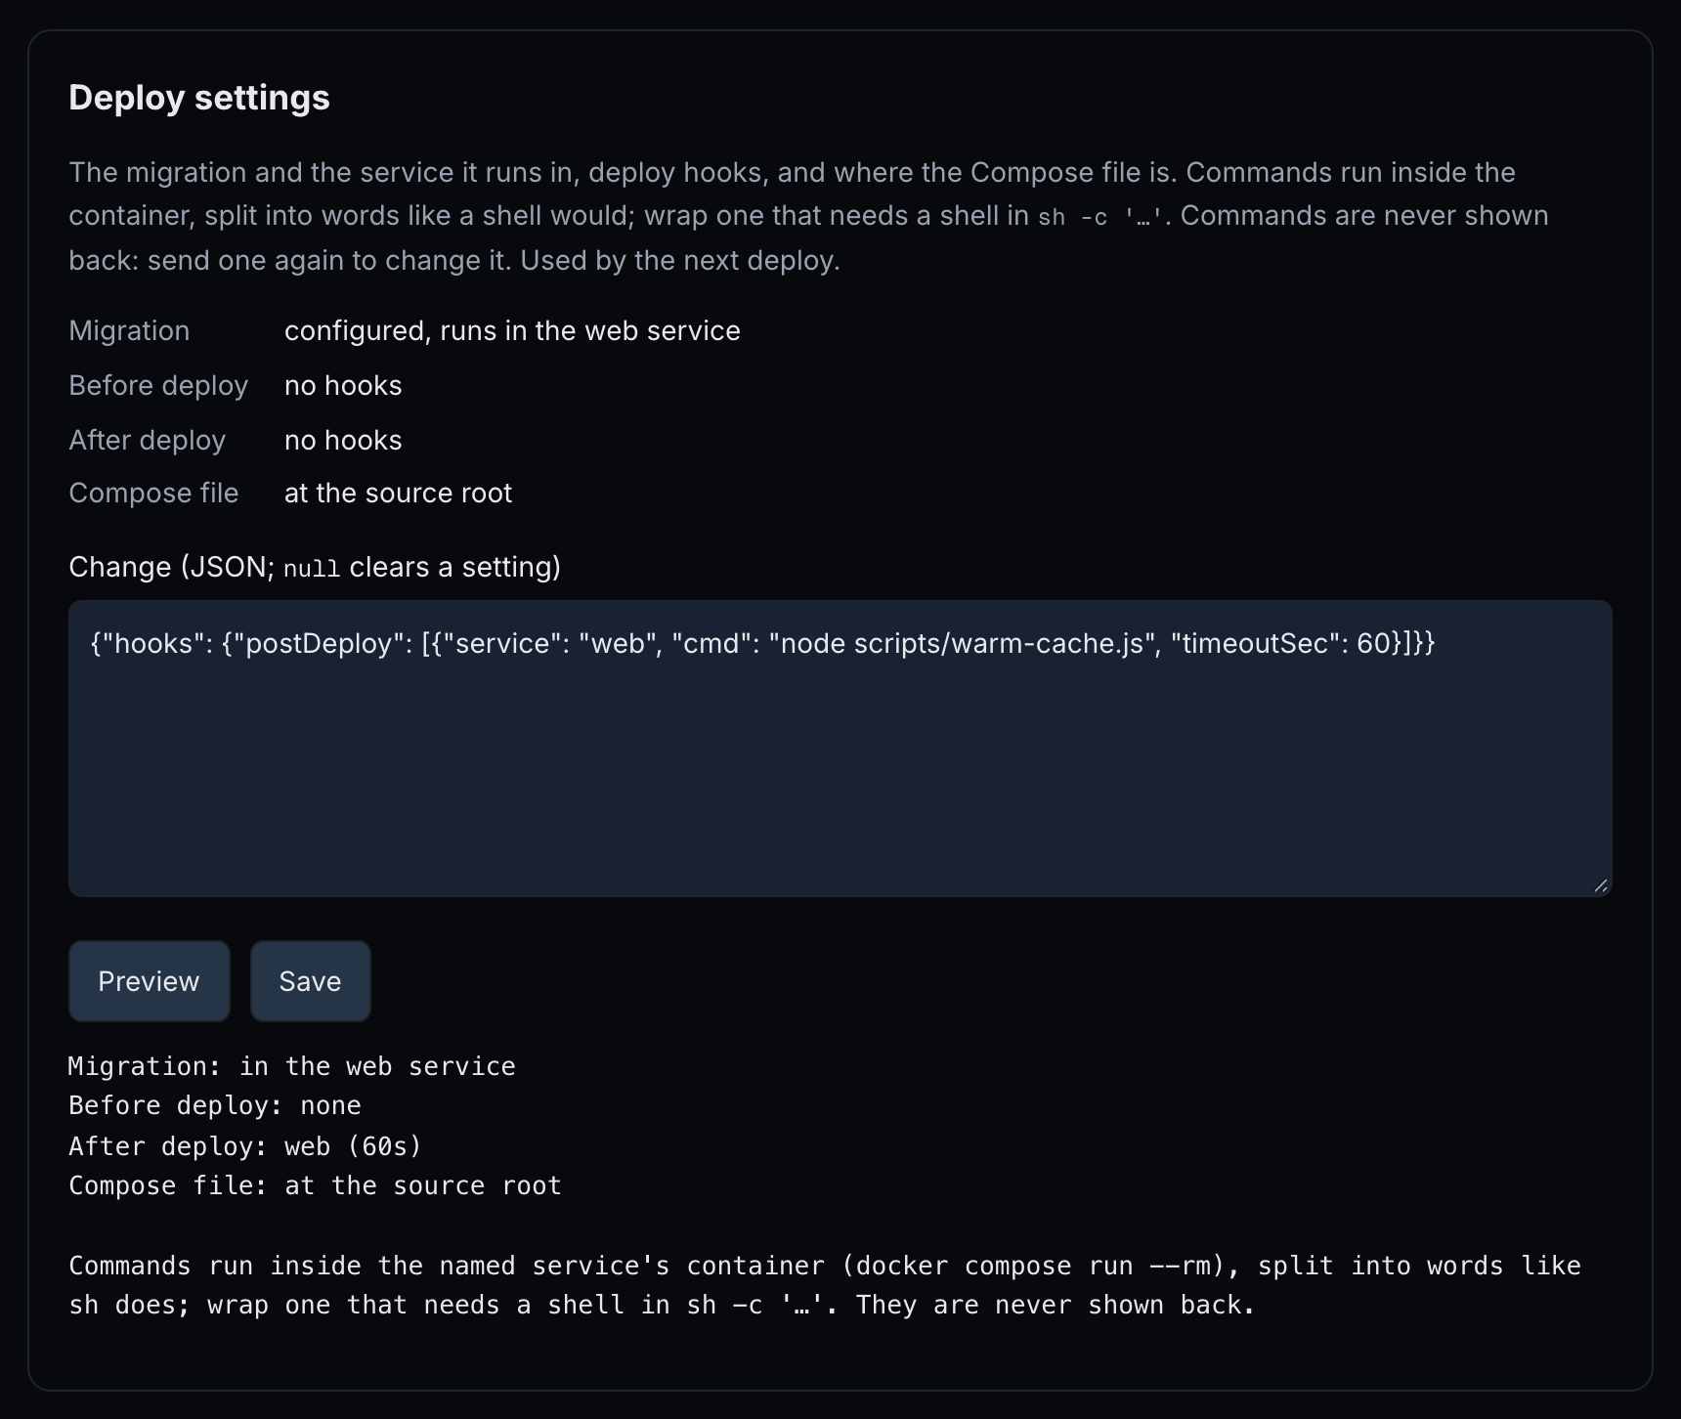Click preview line 'Before deploy: none'
The image size is (1681, 1419).
[215, 1105]
